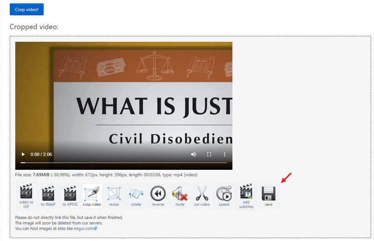
Task: Click the 'Please do not directly link' notice
Action: click(69, 218)
